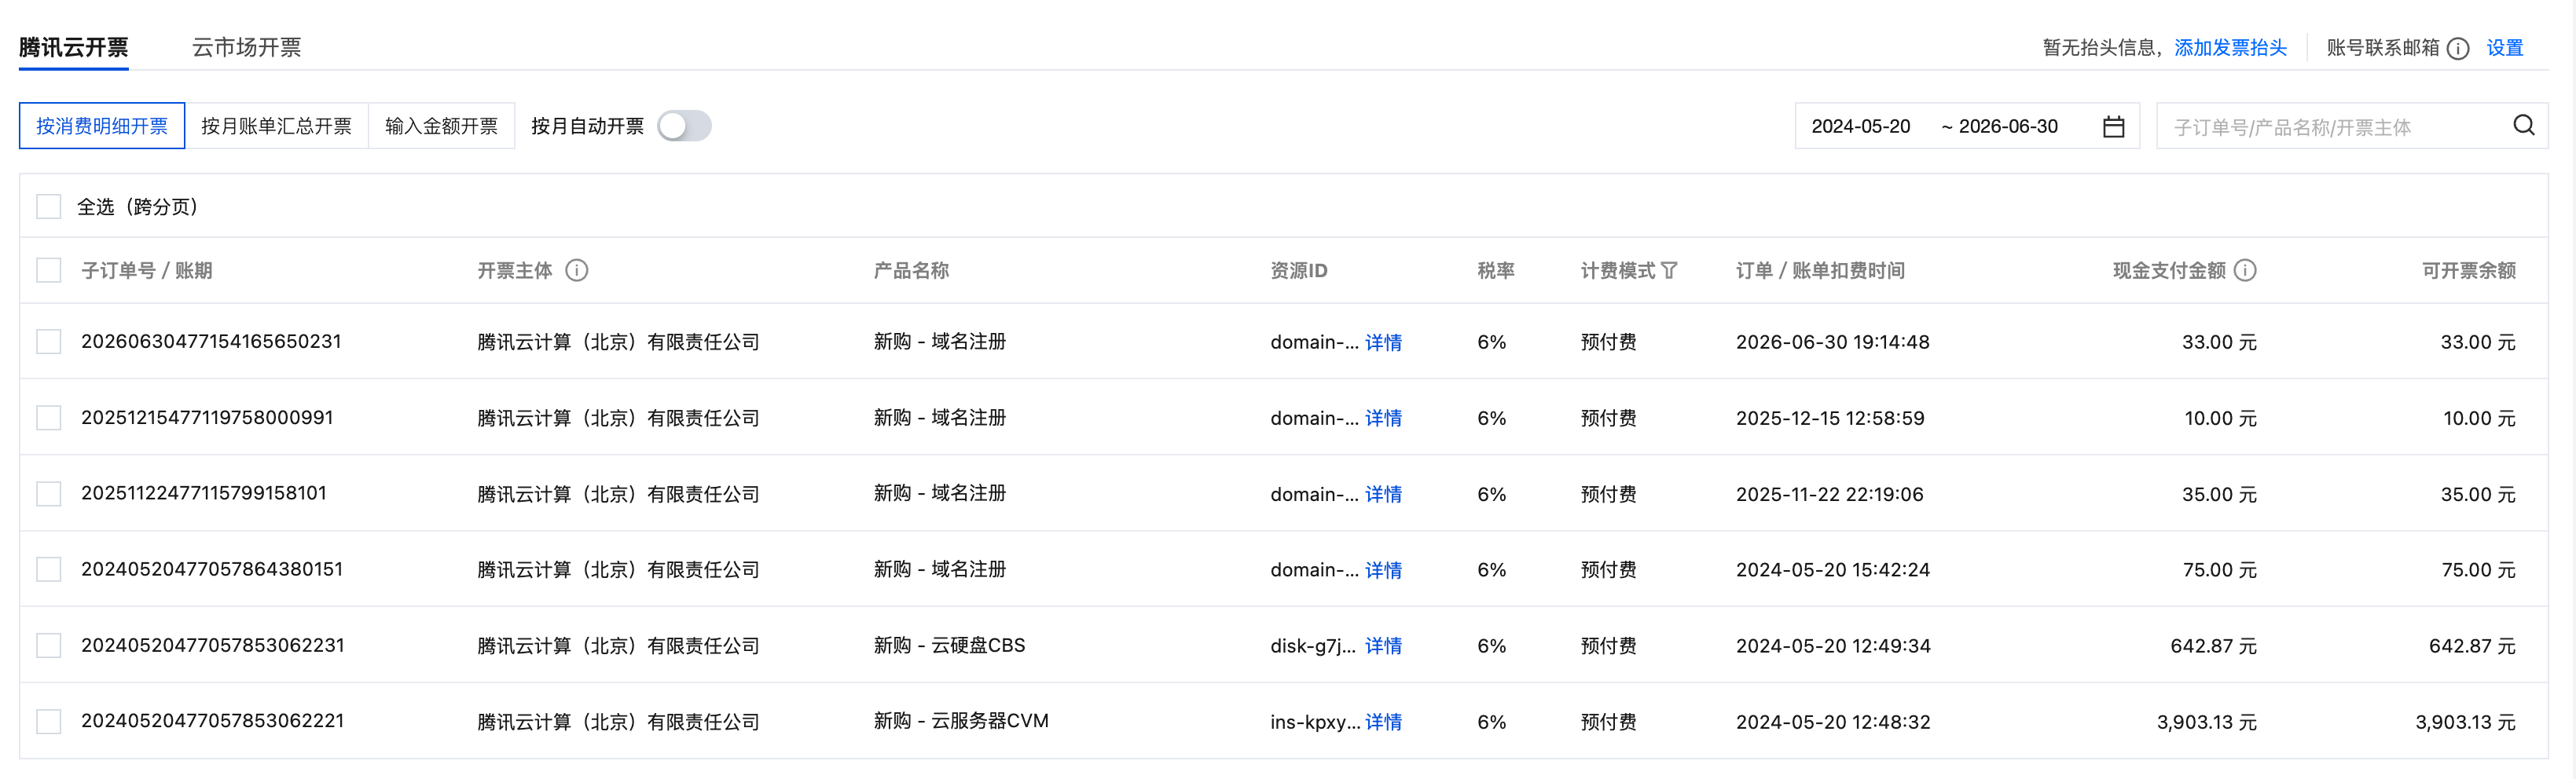Select order 20260630477154165650231 checkbox
Viewport: 2576px width, 779px height.
[x=49, y=342]
